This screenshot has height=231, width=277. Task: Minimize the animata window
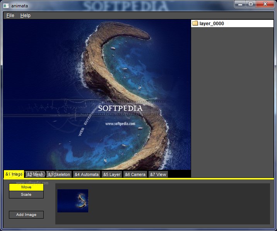pos(240,4)
